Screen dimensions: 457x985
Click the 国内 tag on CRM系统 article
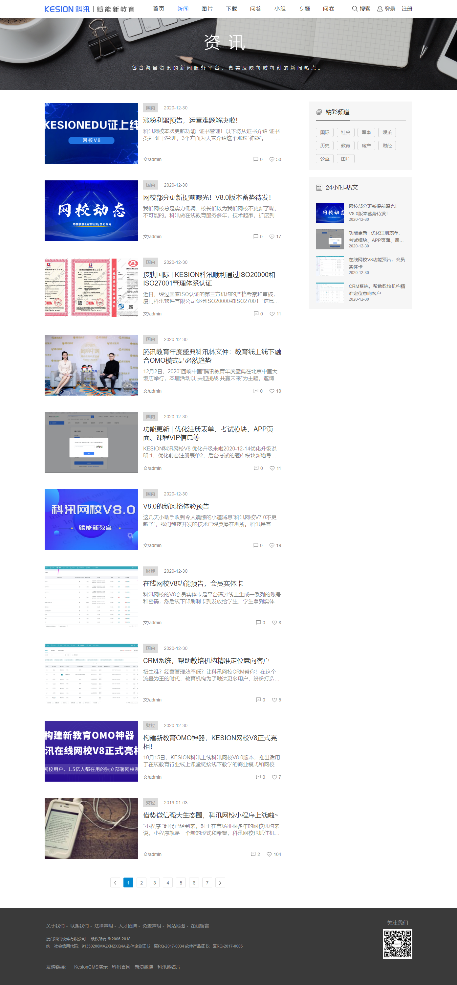point(151,649)
